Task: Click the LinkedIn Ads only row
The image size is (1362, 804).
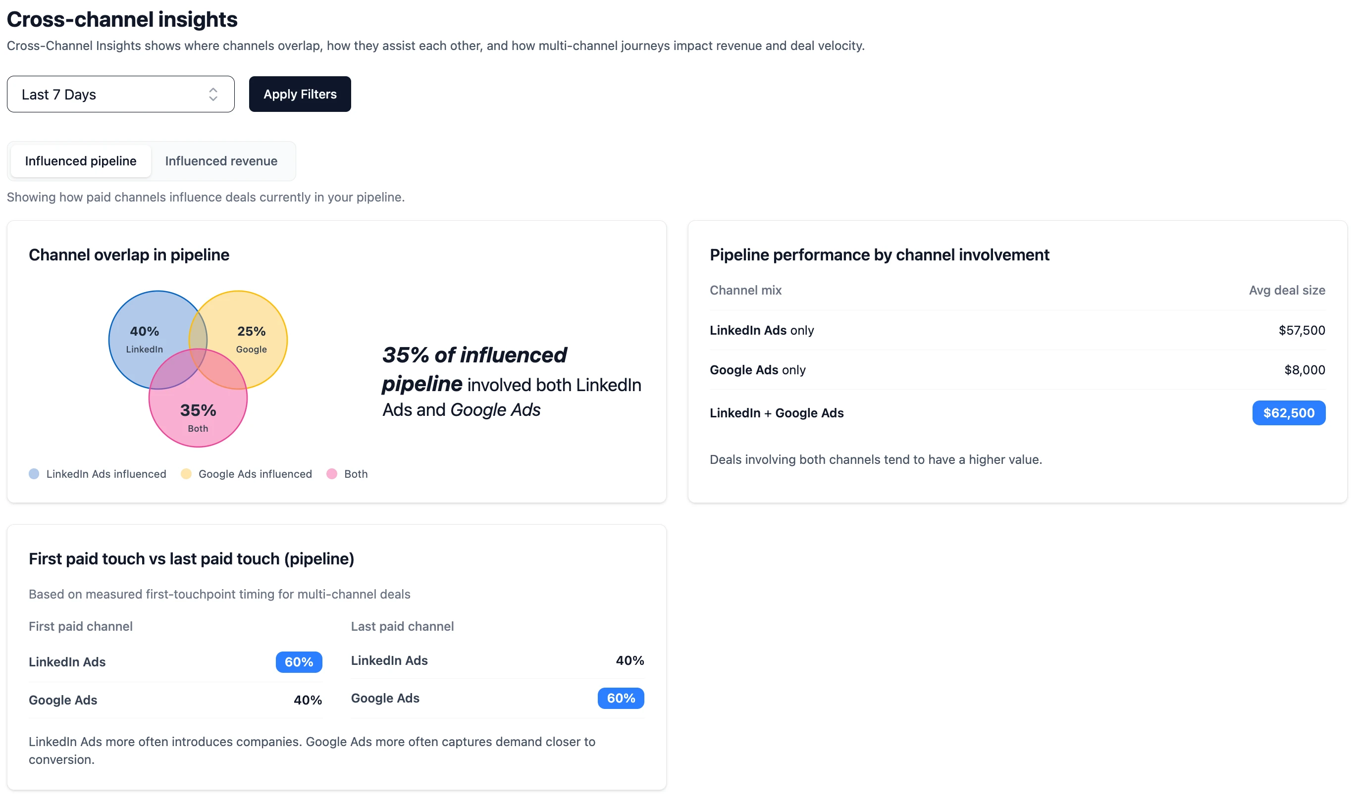Action: pyautogui.click(x=762, y=330)
